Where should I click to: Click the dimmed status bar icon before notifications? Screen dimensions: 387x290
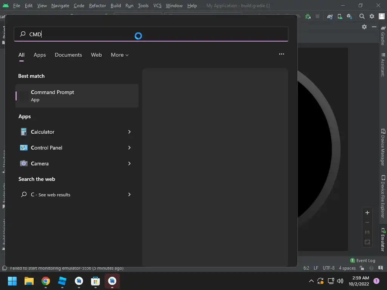[372, 268]
